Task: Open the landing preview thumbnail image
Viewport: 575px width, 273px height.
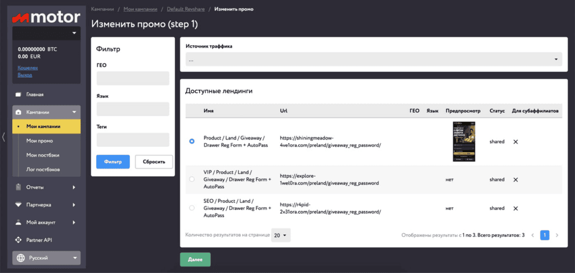Action: 464,142
